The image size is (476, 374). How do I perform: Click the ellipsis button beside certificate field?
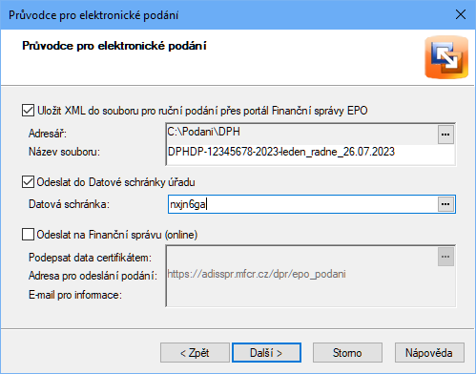pos(445,257)
